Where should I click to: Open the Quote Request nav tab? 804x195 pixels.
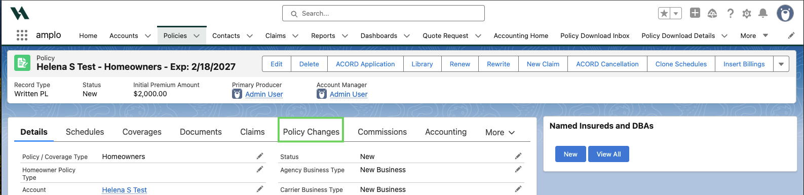(x=445, y=35)
